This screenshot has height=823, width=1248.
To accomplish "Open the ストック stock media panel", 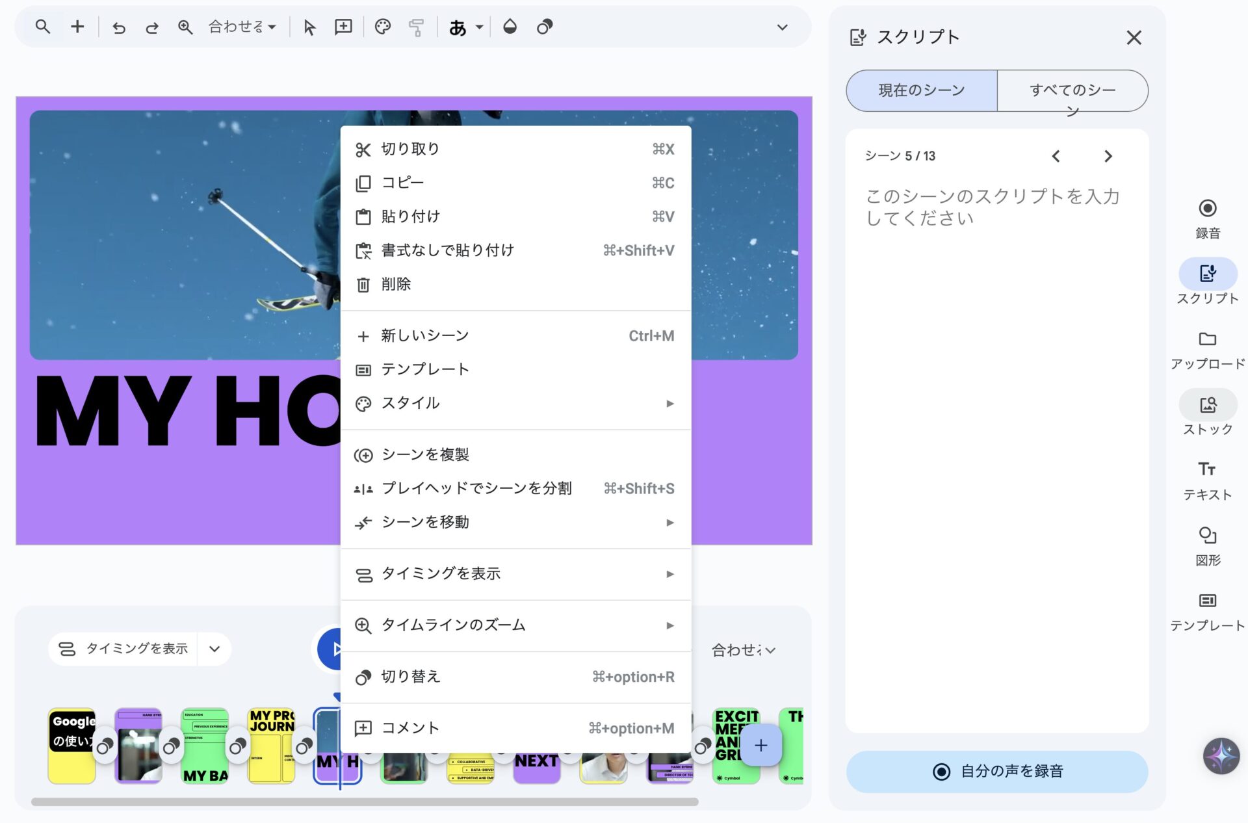I will 1207,411.
